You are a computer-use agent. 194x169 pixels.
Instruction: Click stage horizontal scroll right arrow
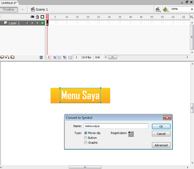coord(188,167)
